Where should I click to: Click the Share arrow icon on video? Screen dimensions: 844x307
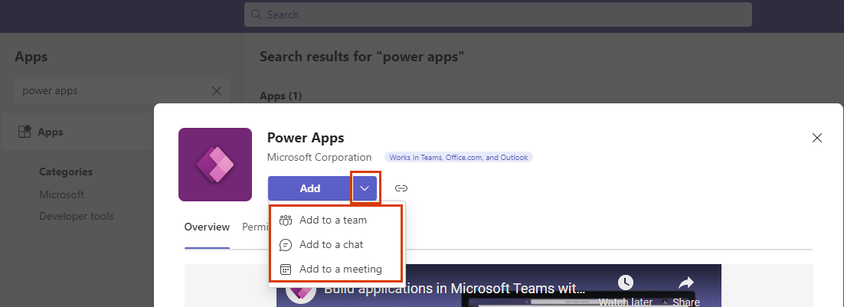tap(685, 283)
